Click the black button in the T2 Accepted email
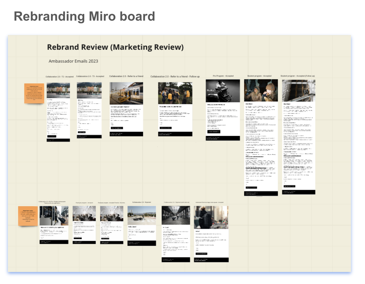This screenshot has height=284, width=365. click(52, 136)
